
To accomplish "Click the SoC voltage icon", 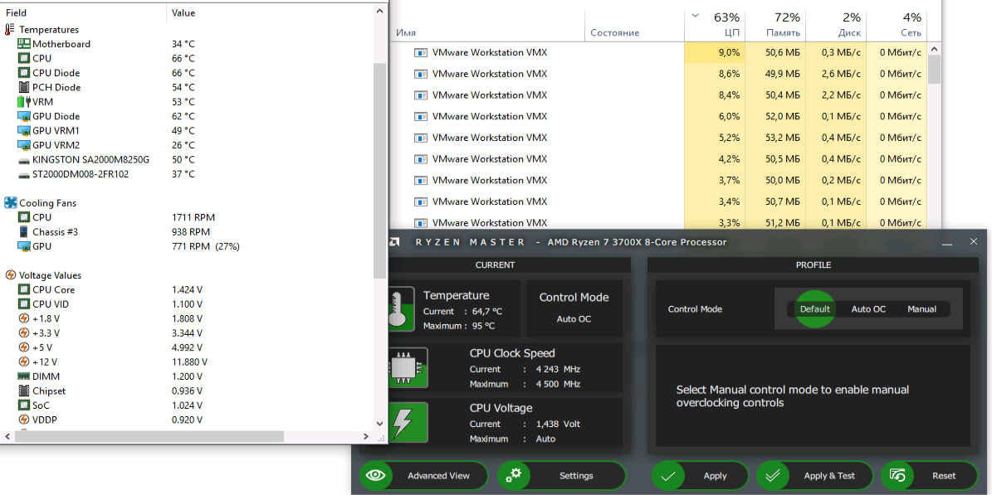I will coord(23,405).
